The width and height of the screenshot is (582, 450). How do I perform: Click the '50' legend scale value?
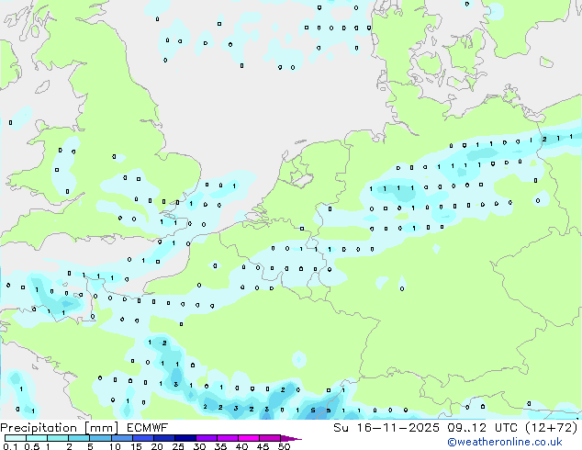[284, 446]
